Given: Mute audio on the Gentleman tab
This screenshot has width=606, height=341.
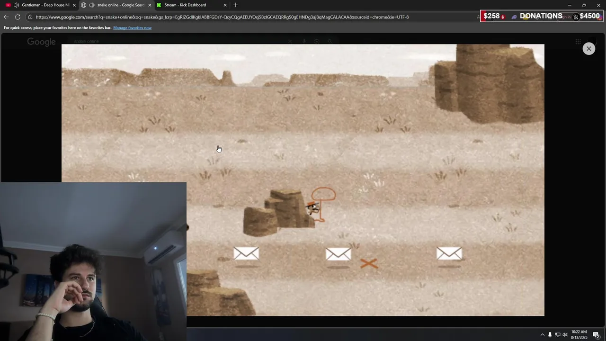Looking at the screenshot, I should click(x=17, y=5).
